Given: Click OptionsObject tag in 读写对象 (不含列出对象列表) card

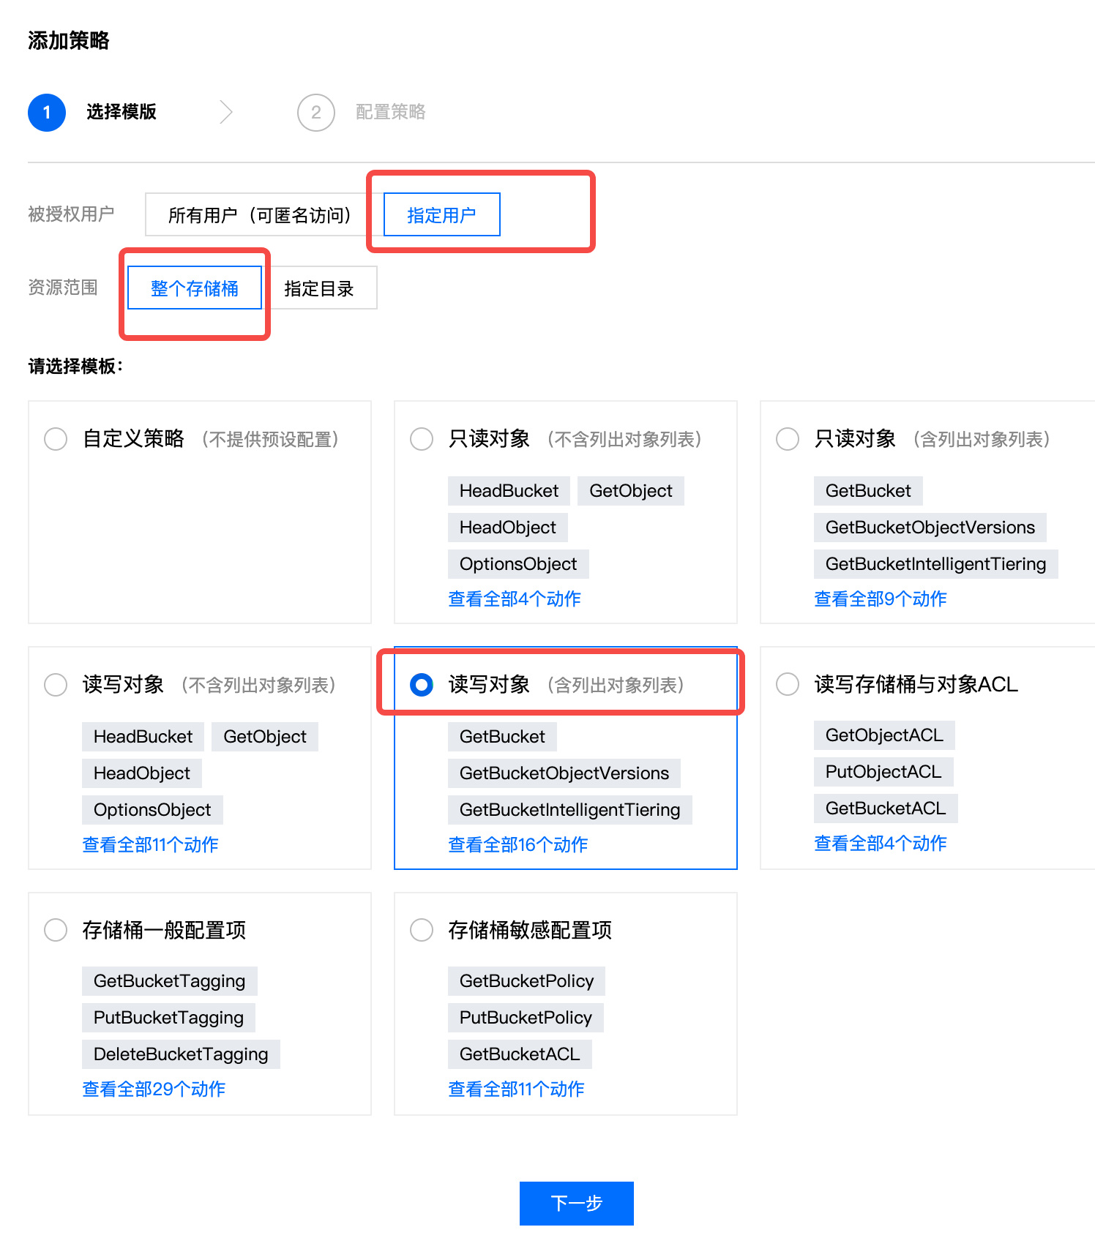Looking at the screenshot, I should point(152,810).
